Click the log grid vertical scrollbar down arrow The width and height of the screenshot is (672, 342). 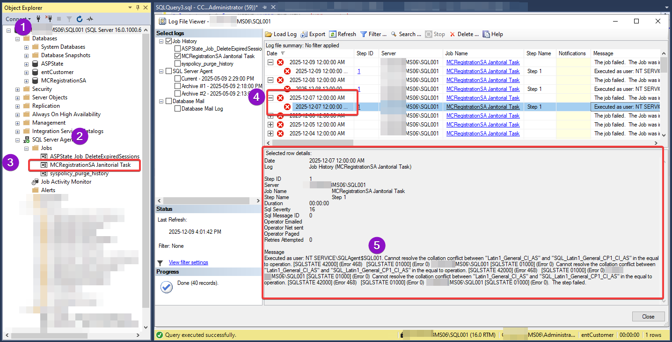[x=664, y=134]
